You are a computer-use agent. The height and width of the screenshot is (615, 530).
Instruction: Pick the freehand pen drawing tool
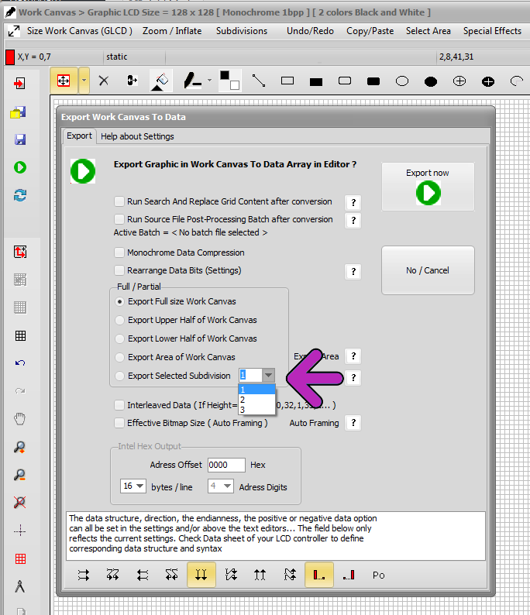pyautogui.click(x=193, y=81)
